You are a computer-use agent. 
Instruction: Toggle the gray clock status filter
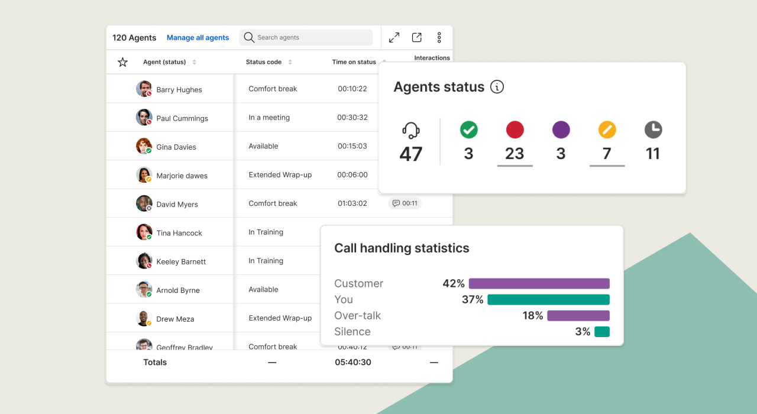click(x=653, y=130)
